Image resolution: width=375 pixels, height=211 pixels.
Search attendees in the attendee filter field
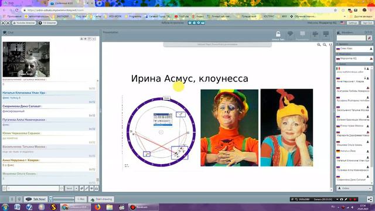pos(351,38)
